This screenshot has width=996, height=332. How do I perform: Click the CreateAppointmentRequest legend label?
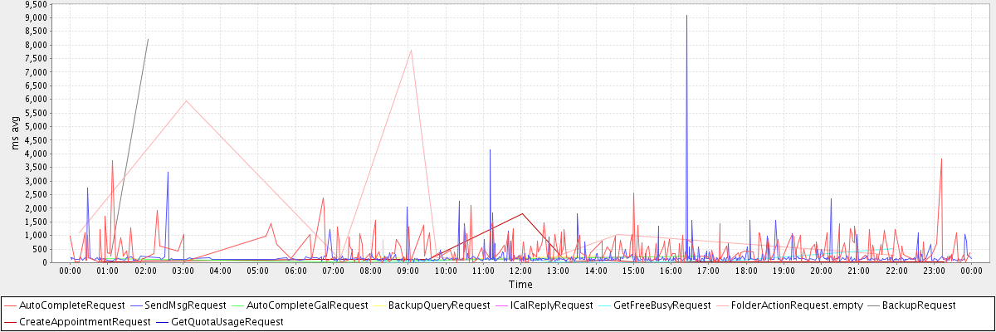click(x=84, y=321)
